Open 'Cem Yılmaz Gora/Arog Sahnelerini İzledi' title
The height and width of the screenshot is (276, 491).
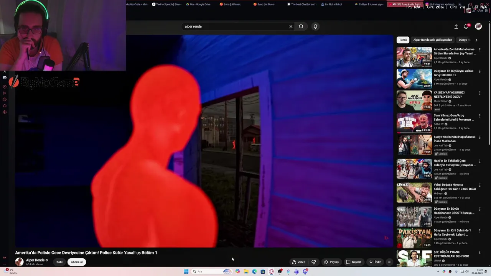454,117
